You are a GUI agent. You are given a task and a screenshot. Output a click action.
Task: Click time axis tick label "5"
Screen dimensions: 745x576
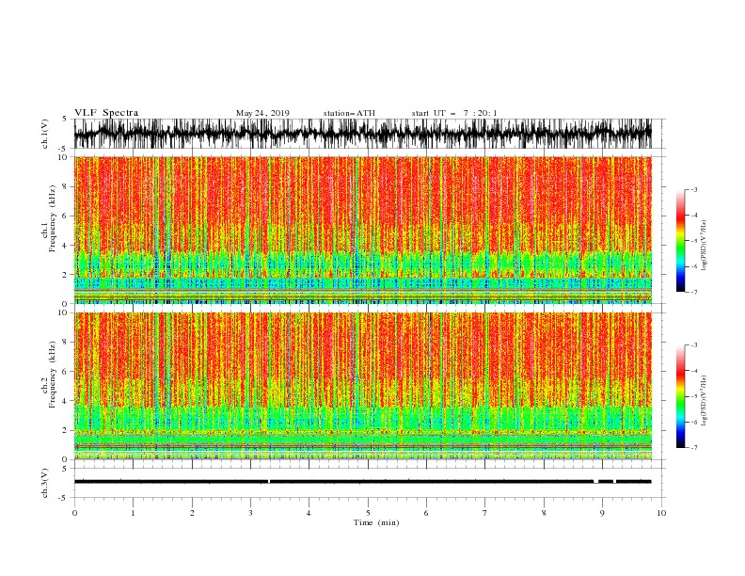coord(368,513)
